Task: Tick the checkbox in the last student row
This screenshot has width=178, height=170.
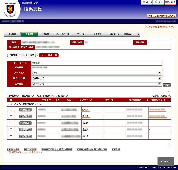Action: click(11, 136)
